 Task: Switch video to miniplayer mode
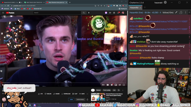[x=116, y=85]
